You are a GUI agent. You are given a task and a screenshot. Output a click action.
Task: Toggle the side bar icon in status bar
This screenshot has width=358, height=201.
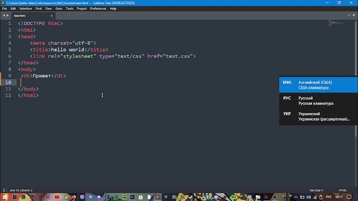(x=5, y=190)
